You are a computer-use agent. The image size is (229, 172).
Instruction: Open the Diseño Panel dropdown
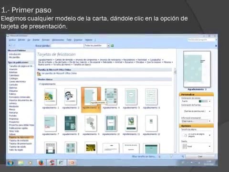point(209,146)
